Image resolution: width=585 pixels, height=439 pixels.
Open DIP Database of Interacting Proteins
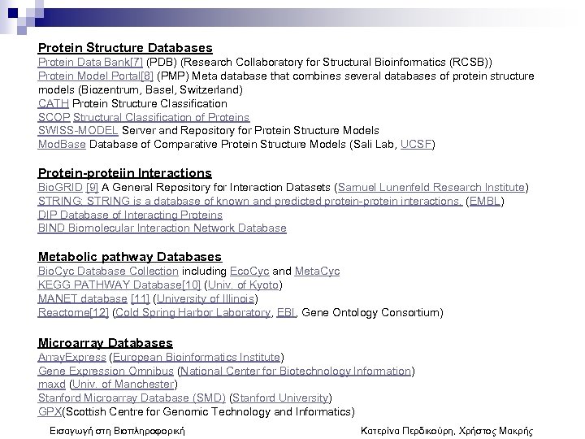(x=130, y=215)
